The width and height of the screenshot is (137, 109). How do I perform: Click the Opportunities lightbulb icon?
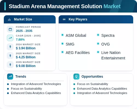tap(76, 77)
